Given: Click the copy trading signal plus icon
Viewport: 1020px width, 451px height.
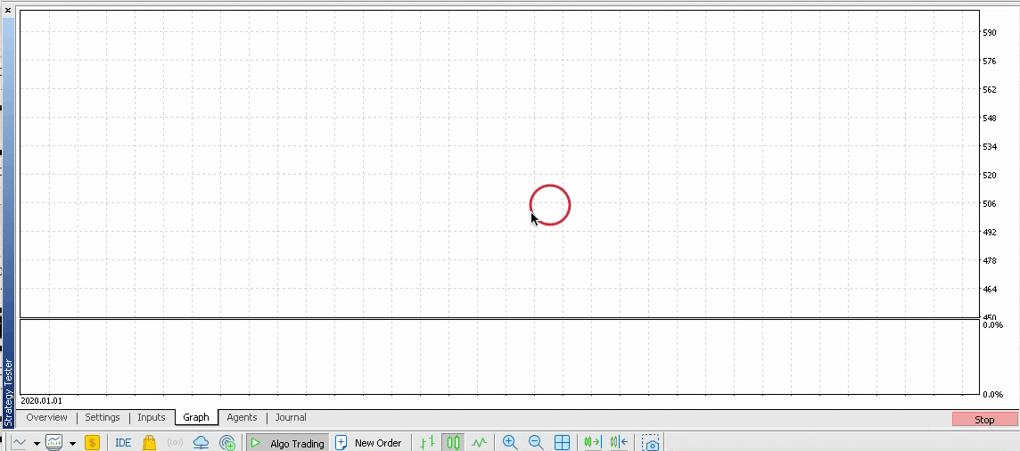Looking at the screenshot, I should pyautogui.click(x=227, y=443).
